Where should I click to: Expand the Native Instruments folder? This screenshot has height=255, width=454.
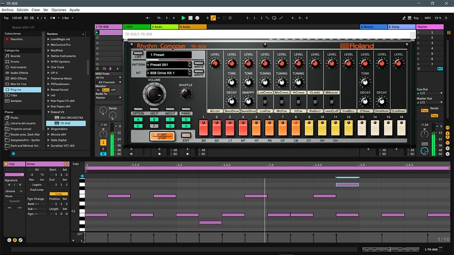[x=48, y=56]
